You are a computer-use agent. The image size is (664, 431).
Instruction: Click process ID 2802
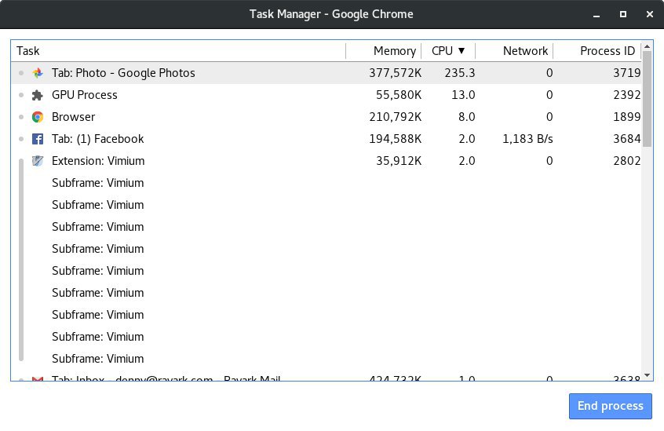click(x=627, y=161)
